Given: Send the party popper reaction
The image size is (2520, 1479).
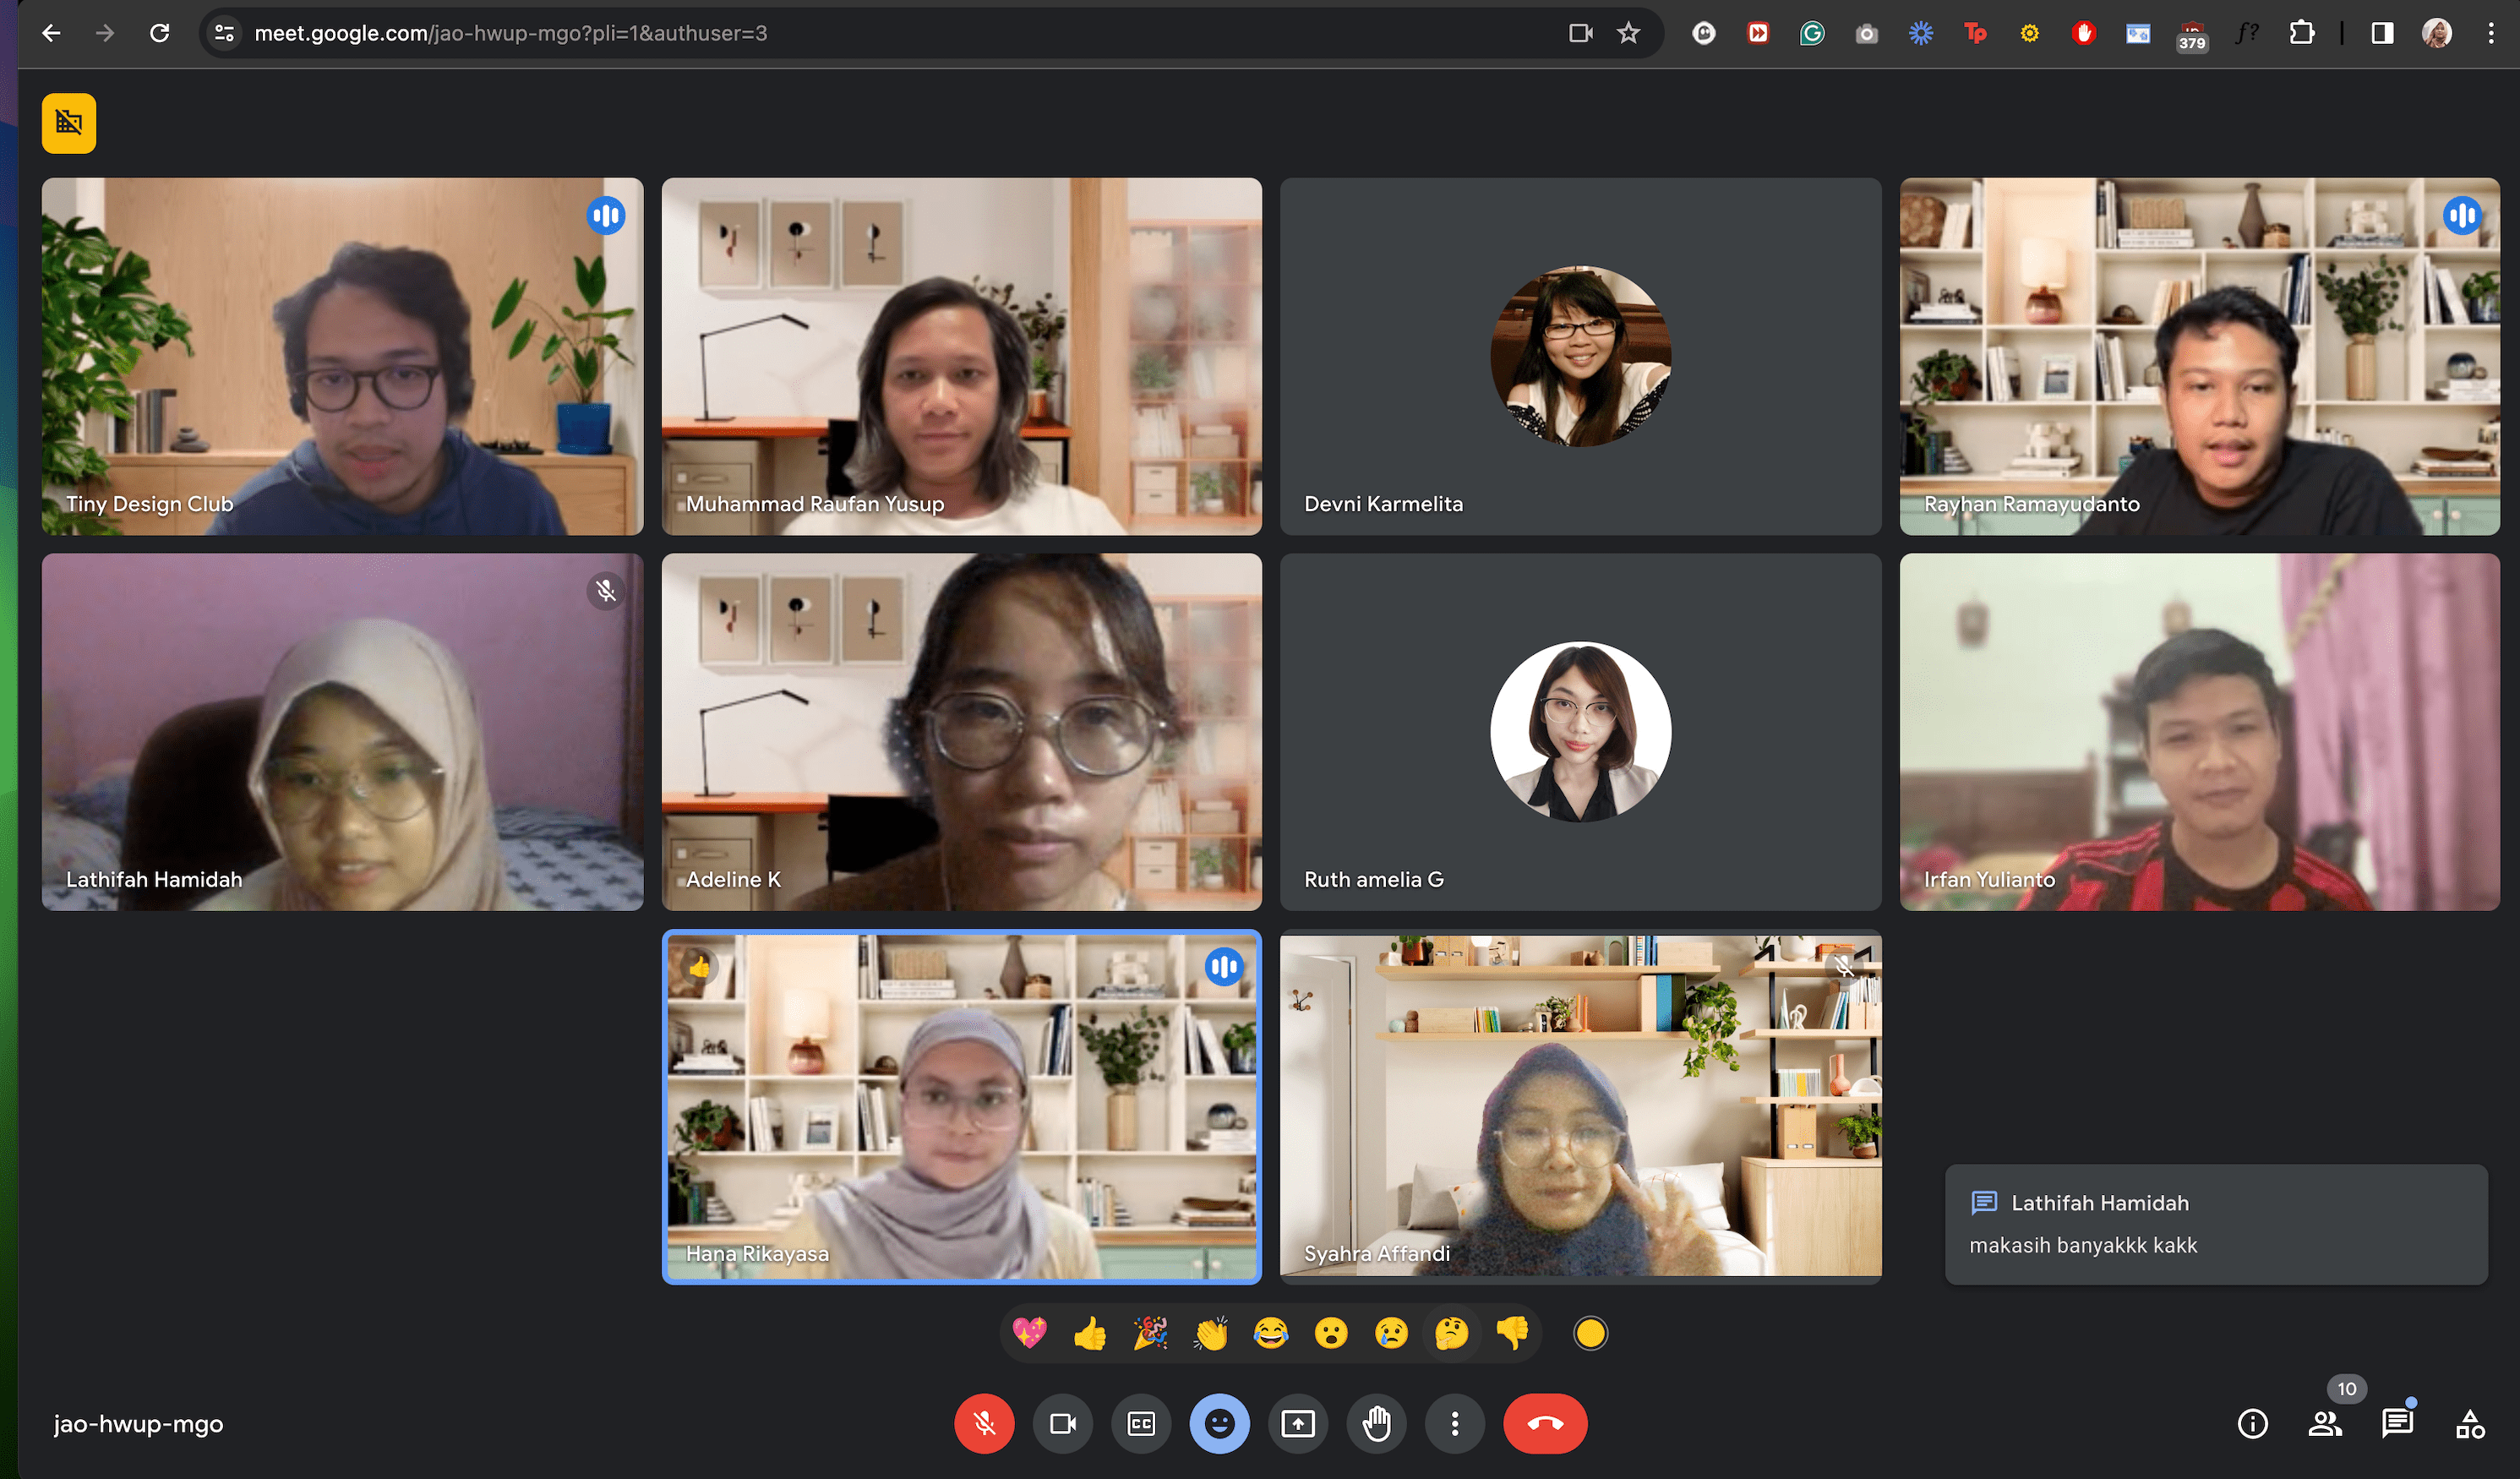Looking at the screenshot, I should [1150, 1333].
